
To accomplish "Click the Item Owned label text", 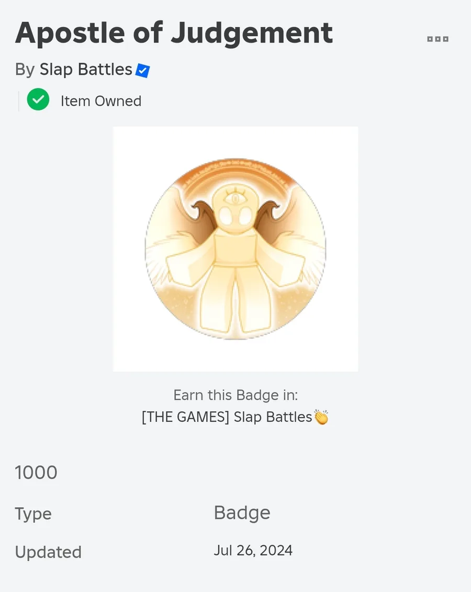I will click(101, 101).
